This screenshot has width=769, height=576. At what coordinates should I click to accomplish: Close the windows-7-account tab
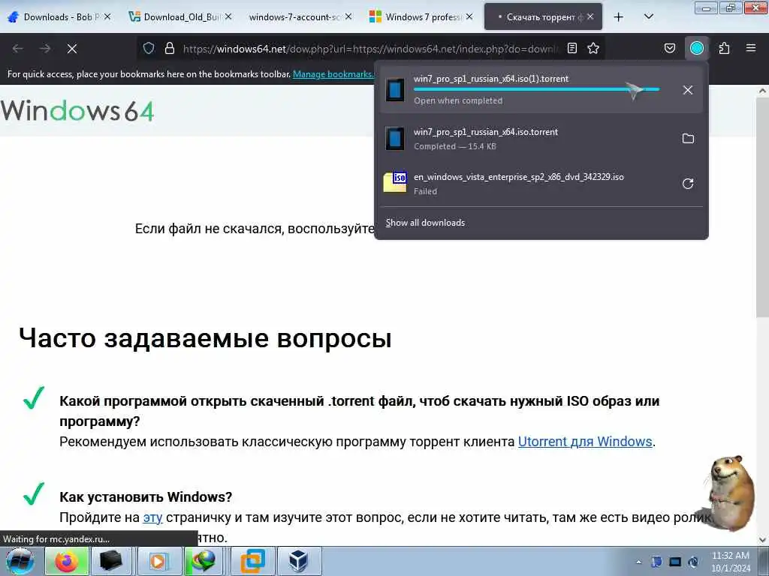[348, 16]
